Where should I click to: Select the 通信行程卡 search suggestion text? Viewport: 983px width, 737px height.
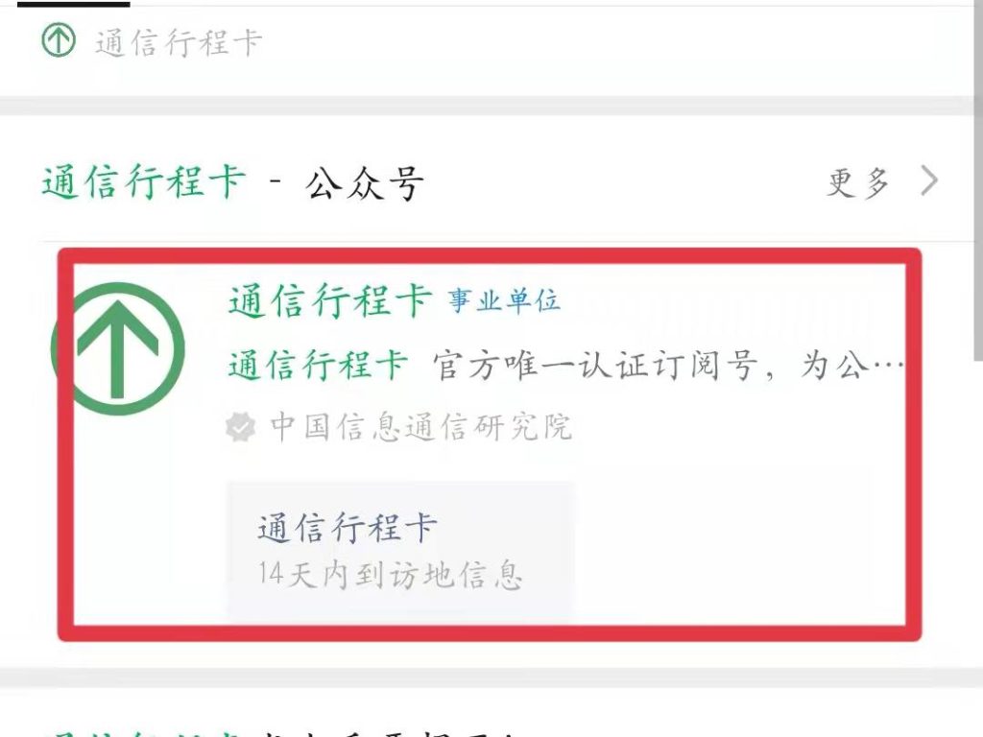[178, 42]
